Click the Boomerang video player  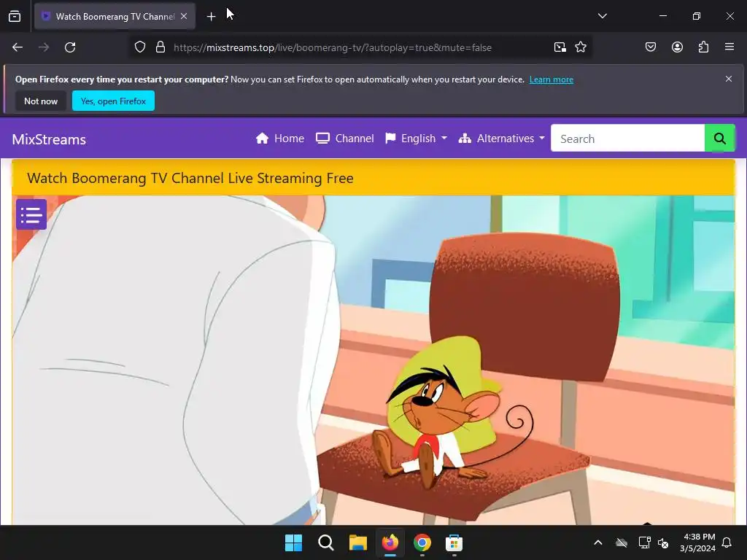[373, 360]
